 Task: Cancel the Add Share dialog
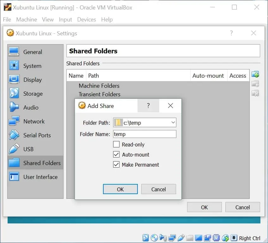click(158, 189)
